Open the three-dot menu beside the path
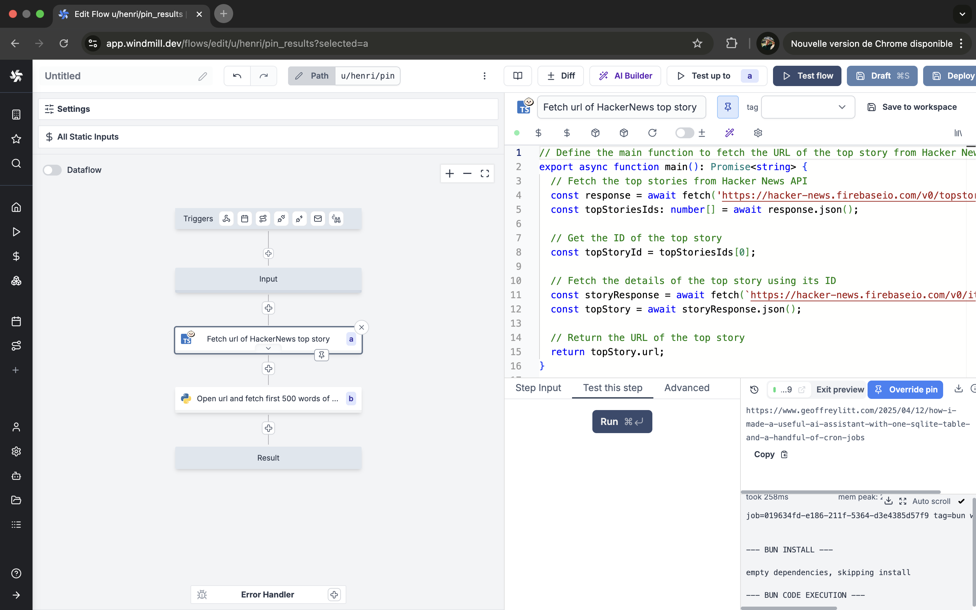 coord(484,76)
